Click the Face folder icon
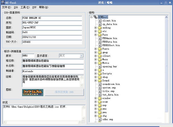173x127 pixels. tap(100, 35)
